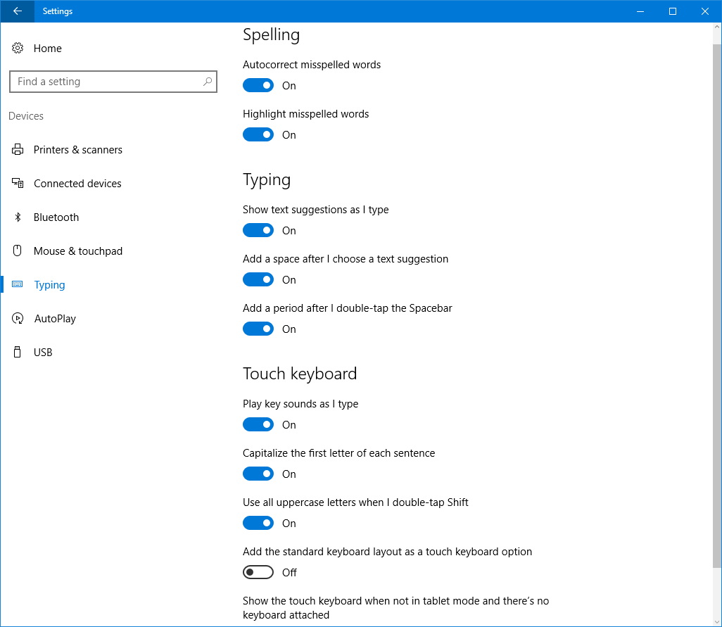Toggle Show text suggestions as I type
722x627 pixels.
[258, 231]
